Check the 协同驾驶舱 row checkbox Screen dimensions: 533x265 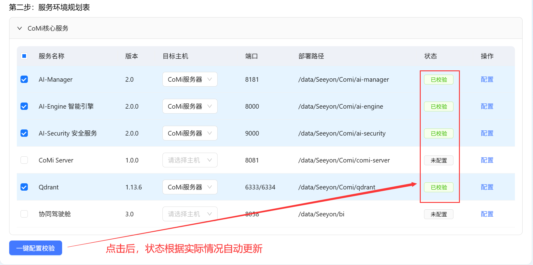(x=24, y=214)
